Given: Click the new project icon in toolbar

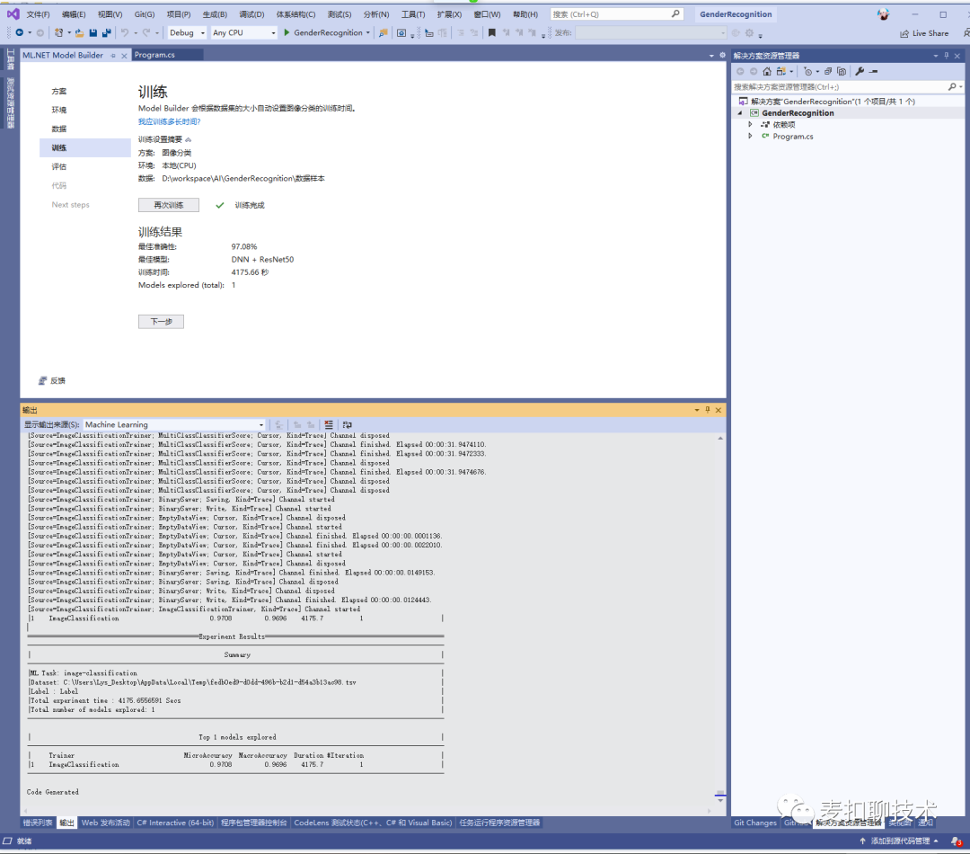Looking at the screenshot, I should [58, 33].
